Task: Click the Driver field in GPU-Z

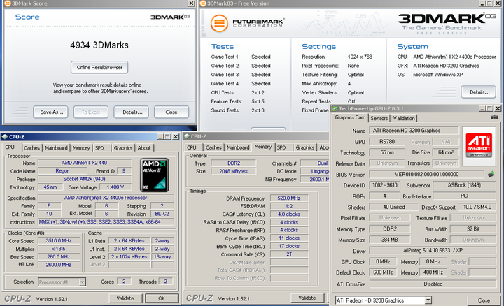Action: (x=433, y=251)
